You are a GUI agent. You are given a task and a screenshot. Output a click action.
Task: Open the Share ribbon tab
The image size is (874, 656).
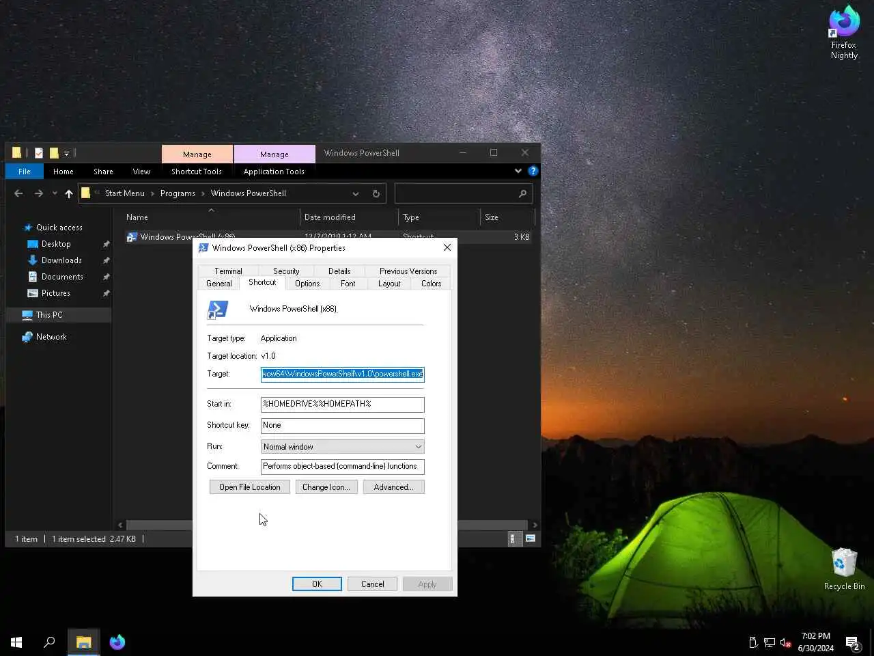click(103, 172)
